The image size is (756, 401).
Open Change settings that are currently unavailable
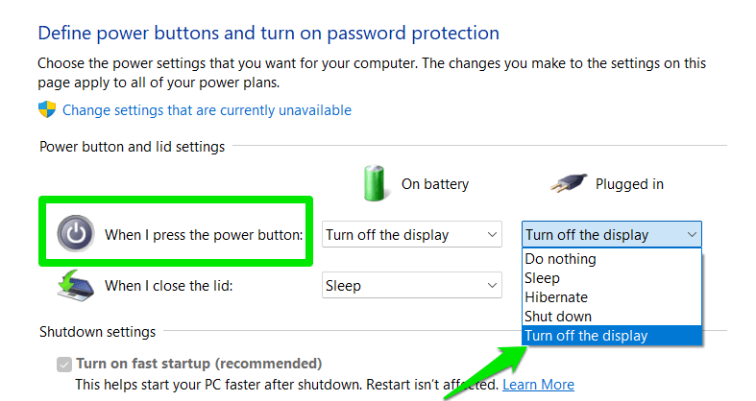(x=207, y=110)
